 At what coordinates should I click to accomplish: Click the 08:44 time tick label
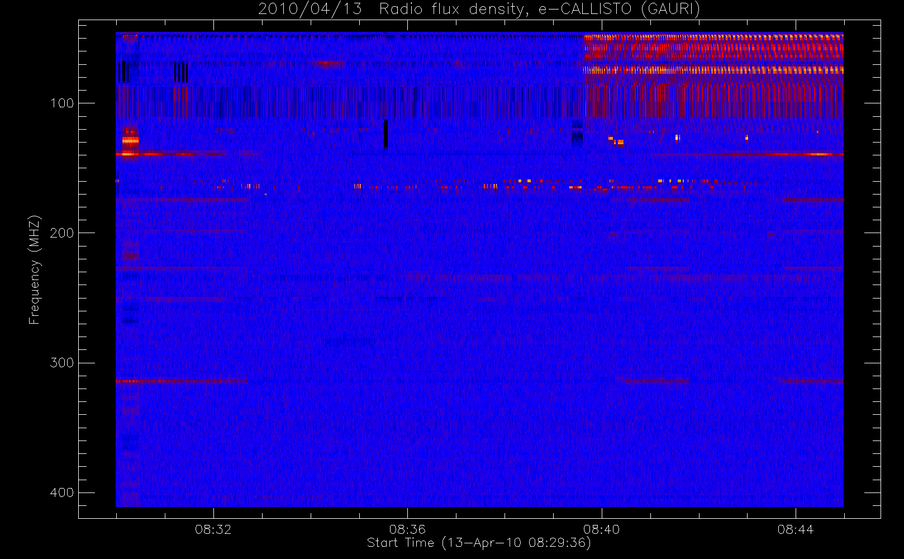pos(796,529)
